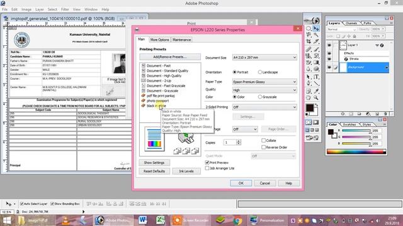This screenshot has height=226, width=403.
Task: Open Chrome from the taskbar
Action: coord(237,220)
